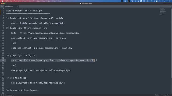Open the View menu
Screen dimensions: 172x96
pyautogui.click(x=34, y=1)
